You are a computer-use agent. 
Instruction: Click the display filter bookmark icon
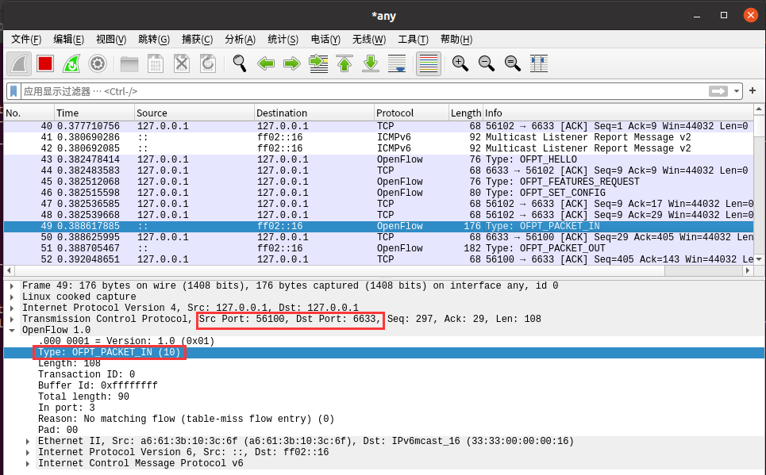(x=13, y=91)
